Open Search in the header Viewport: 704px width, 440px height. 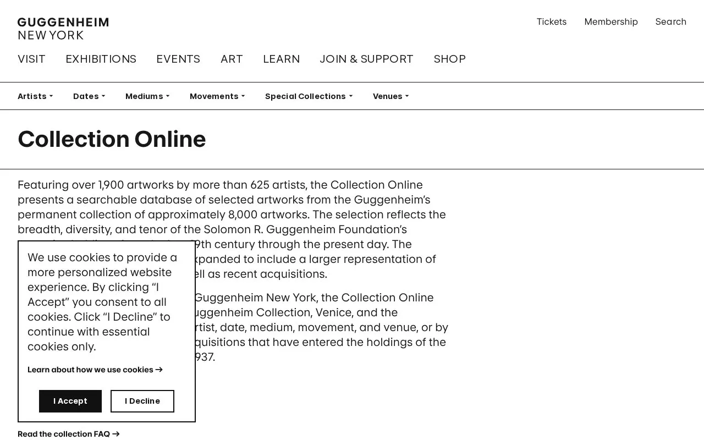[670, 22]
